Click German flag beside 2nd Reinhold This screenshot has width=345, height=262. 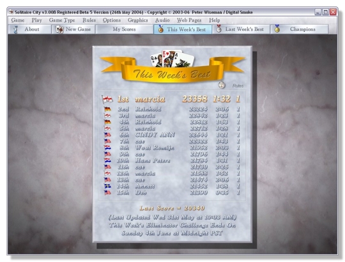[x=107, y=109]
